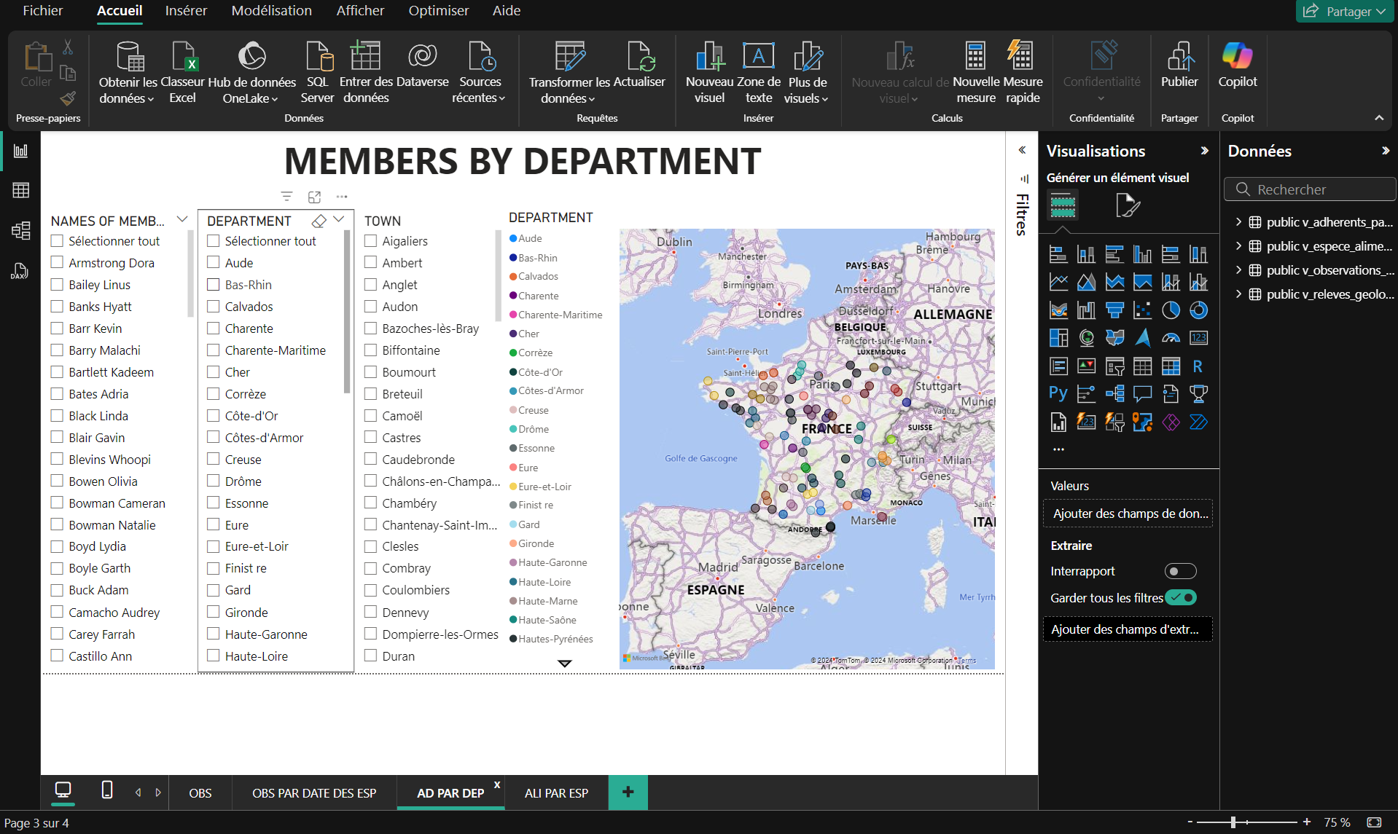Switch to the ALI PAR ESP page tab

tap(555, 792)
